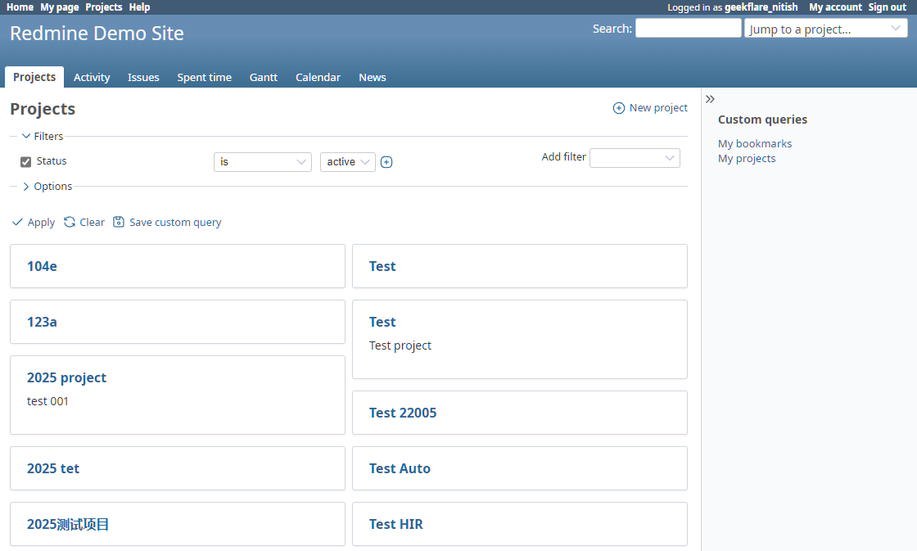Open the 2025 tet project
Image resolution: width=917 pixels, height=551 pixels.
[x=53, y=468]
